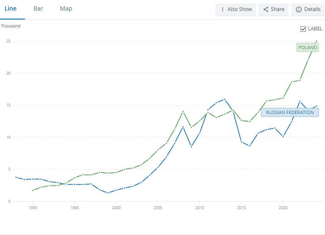Toggle the LABEL checkbox

303,29
